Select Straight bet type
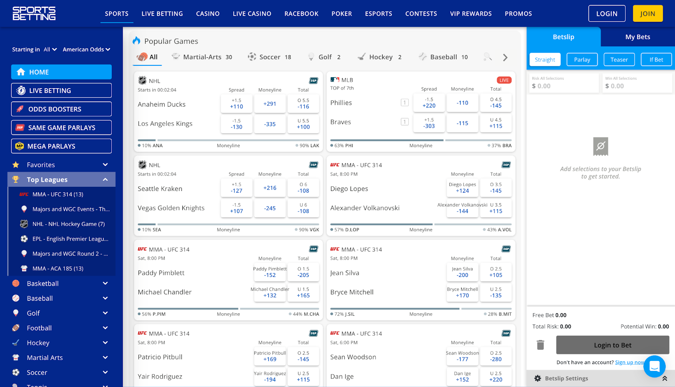Viewport: 675px width, 387px height. (545, 59)
